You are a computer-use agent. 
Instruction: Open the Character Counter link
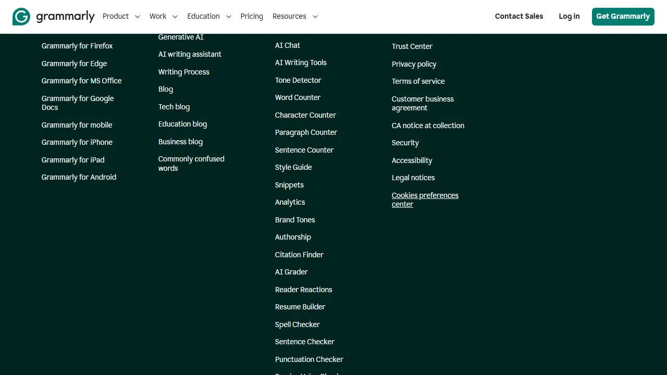(x=305, y=115)
